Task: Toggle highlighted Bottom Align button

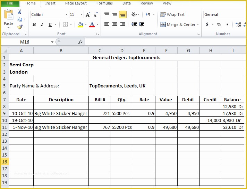Action: [x=123, y=15]
